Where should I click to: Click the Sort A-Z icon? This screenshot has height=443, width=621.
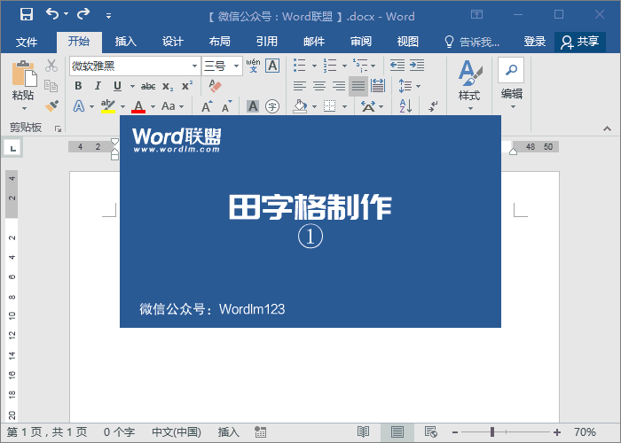pyautogui.click(x=405, y=106)
